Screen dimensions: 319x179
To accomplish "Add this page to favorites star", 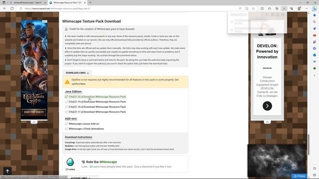I will 253,8.
